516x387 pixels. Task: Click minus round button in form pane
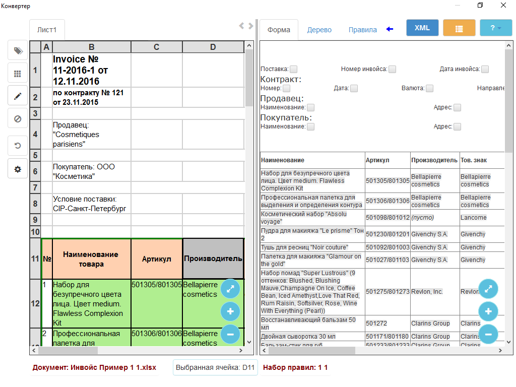pyautogui.click(x=488, y=334)
